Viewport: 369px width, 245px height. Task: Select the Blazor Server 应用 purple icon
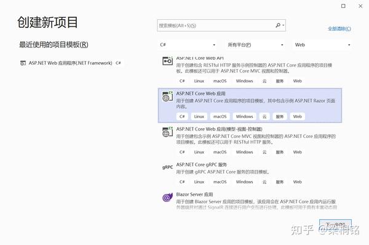[x=167, y=197]
